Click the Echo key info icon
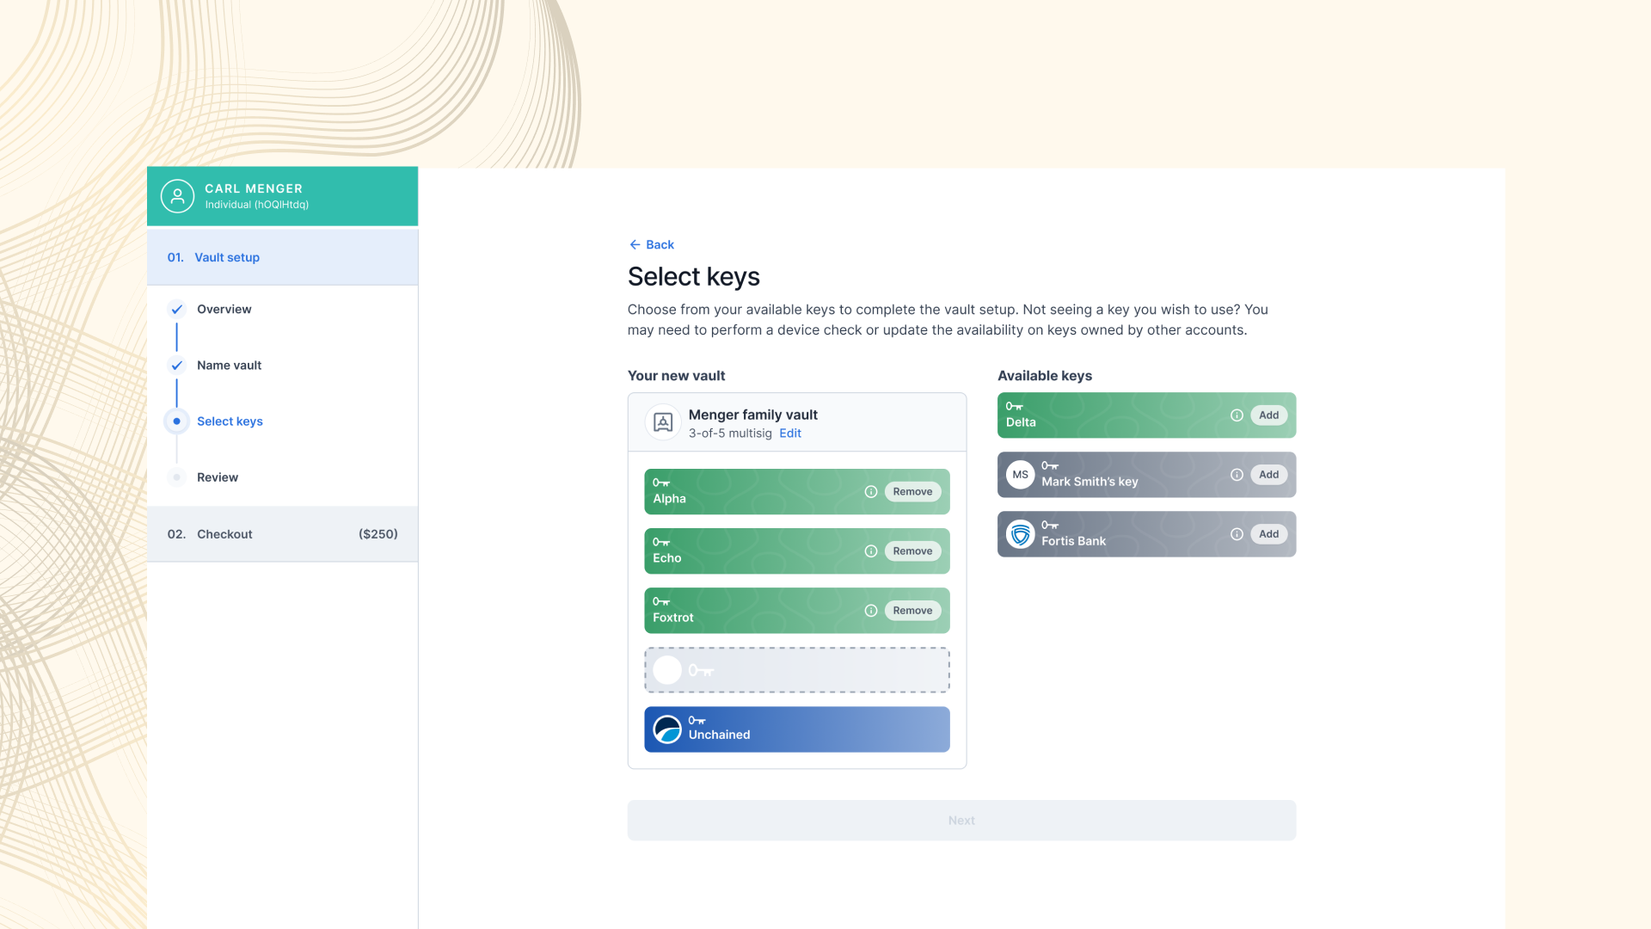Image resolution: width=1651 pixels, height=929 pixels. [870, 551]
